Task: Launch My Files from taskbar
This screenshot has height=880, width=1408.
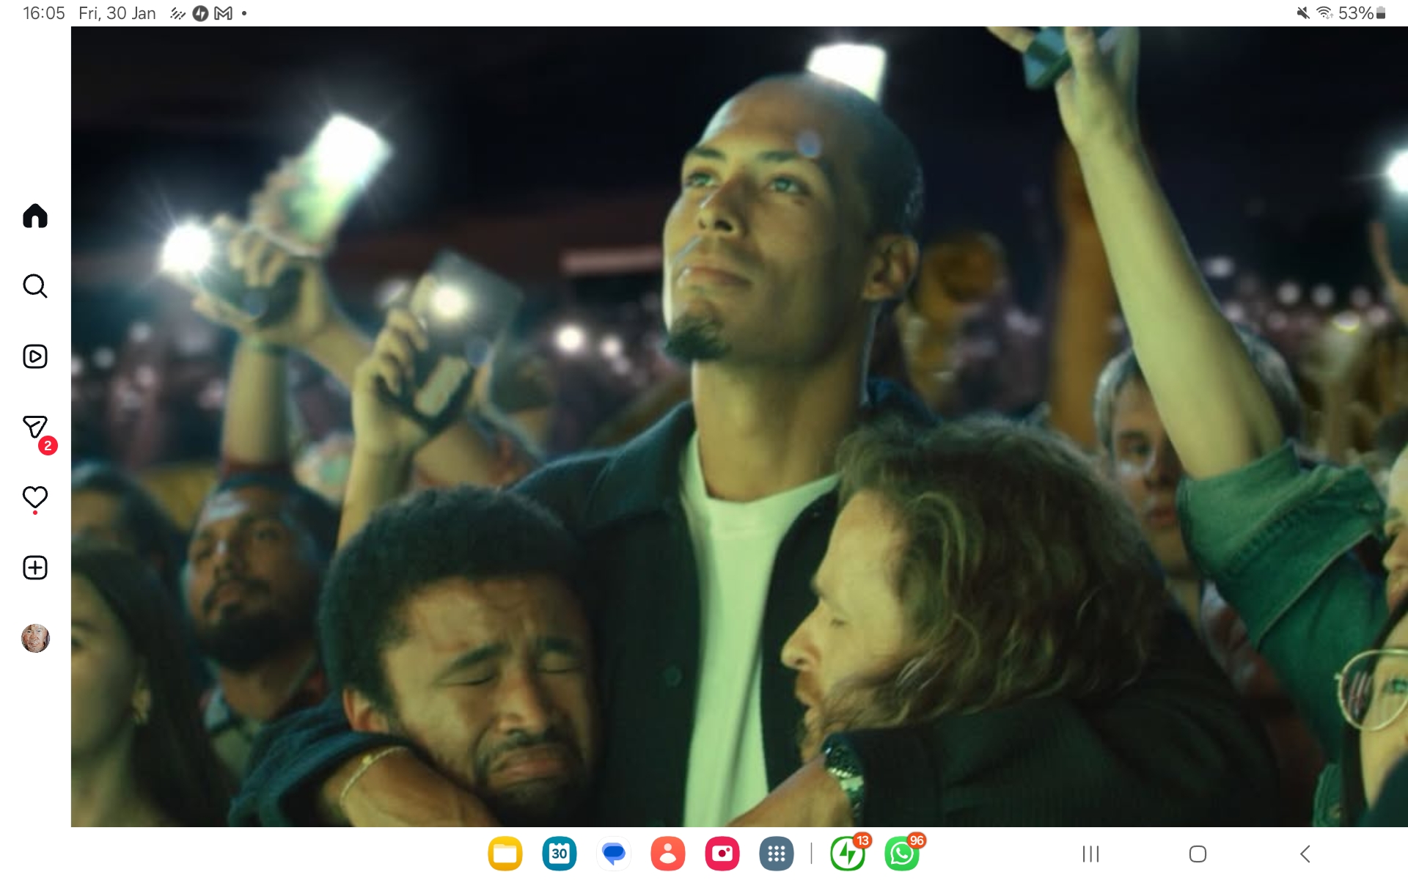Action: 505,854
